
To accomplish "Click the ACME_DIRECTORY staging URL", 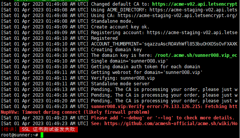I will [x=193, y=10].
